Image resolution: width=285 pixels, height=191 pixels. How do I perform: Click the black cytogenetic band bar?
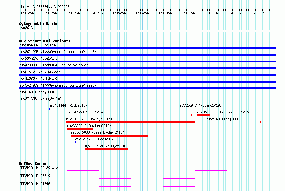147,31
